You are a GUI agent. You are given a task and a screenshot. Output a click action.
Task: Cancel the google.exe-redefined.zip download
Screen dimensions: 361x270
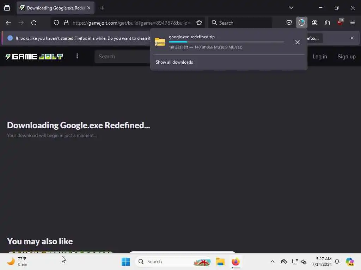(297, 42)
